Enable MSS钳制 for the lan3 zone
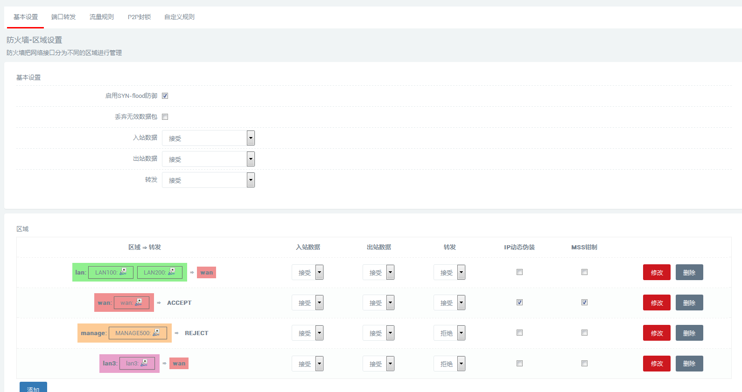Screen dimensions: 742x392 (584, 363)
